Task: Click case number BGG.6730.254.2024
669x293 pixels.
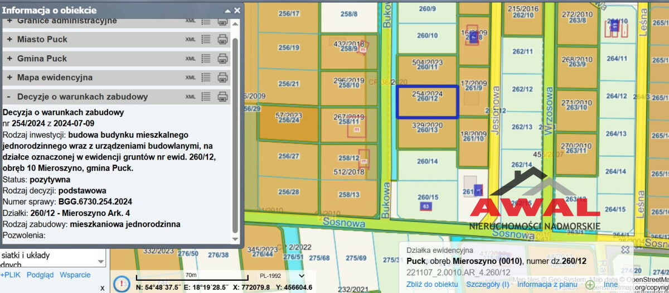Action: 95,201
